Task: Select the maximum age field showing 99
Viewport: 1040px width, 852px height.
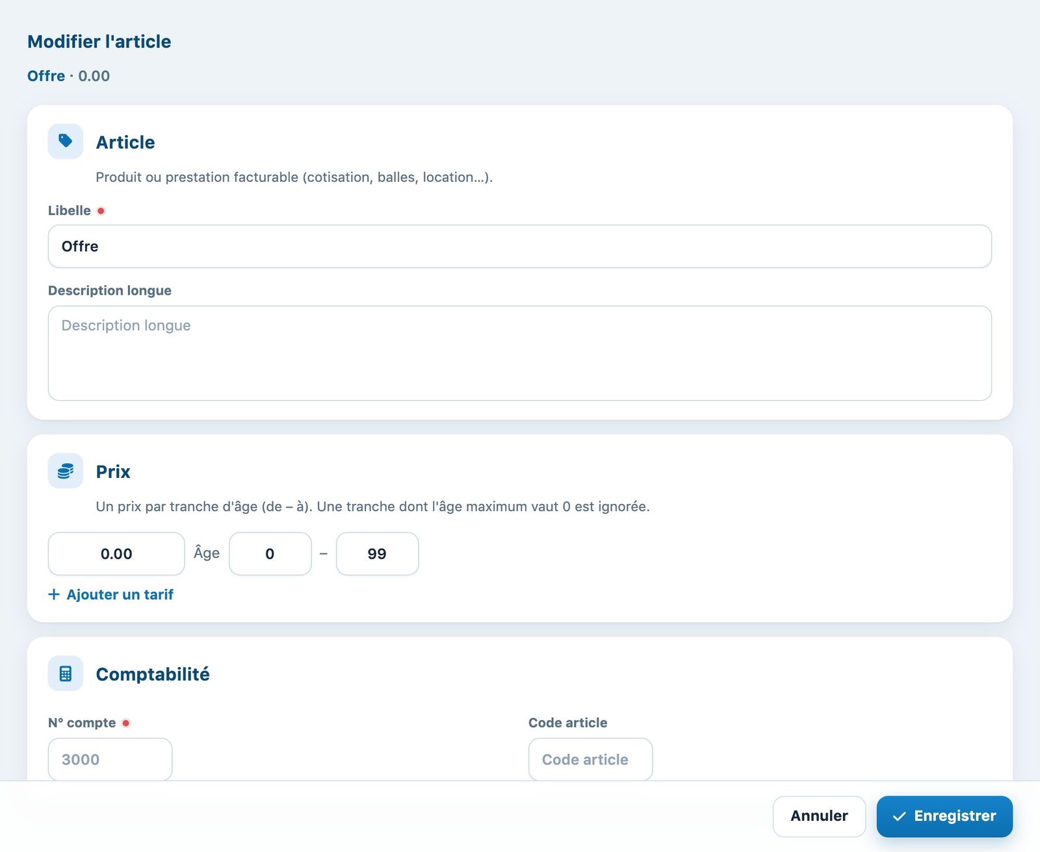Action: [377, 554]
